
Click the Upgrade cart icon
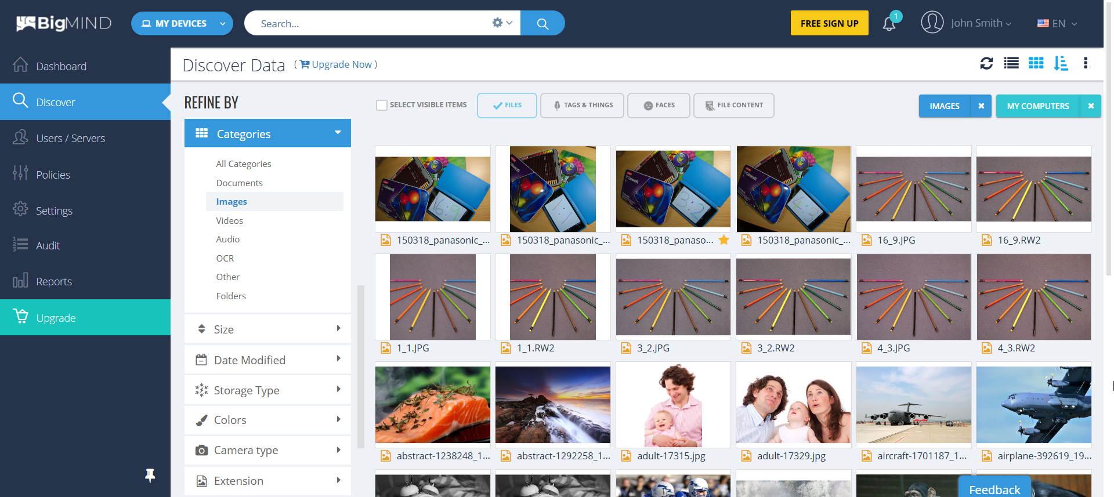[x=20, y=316]
